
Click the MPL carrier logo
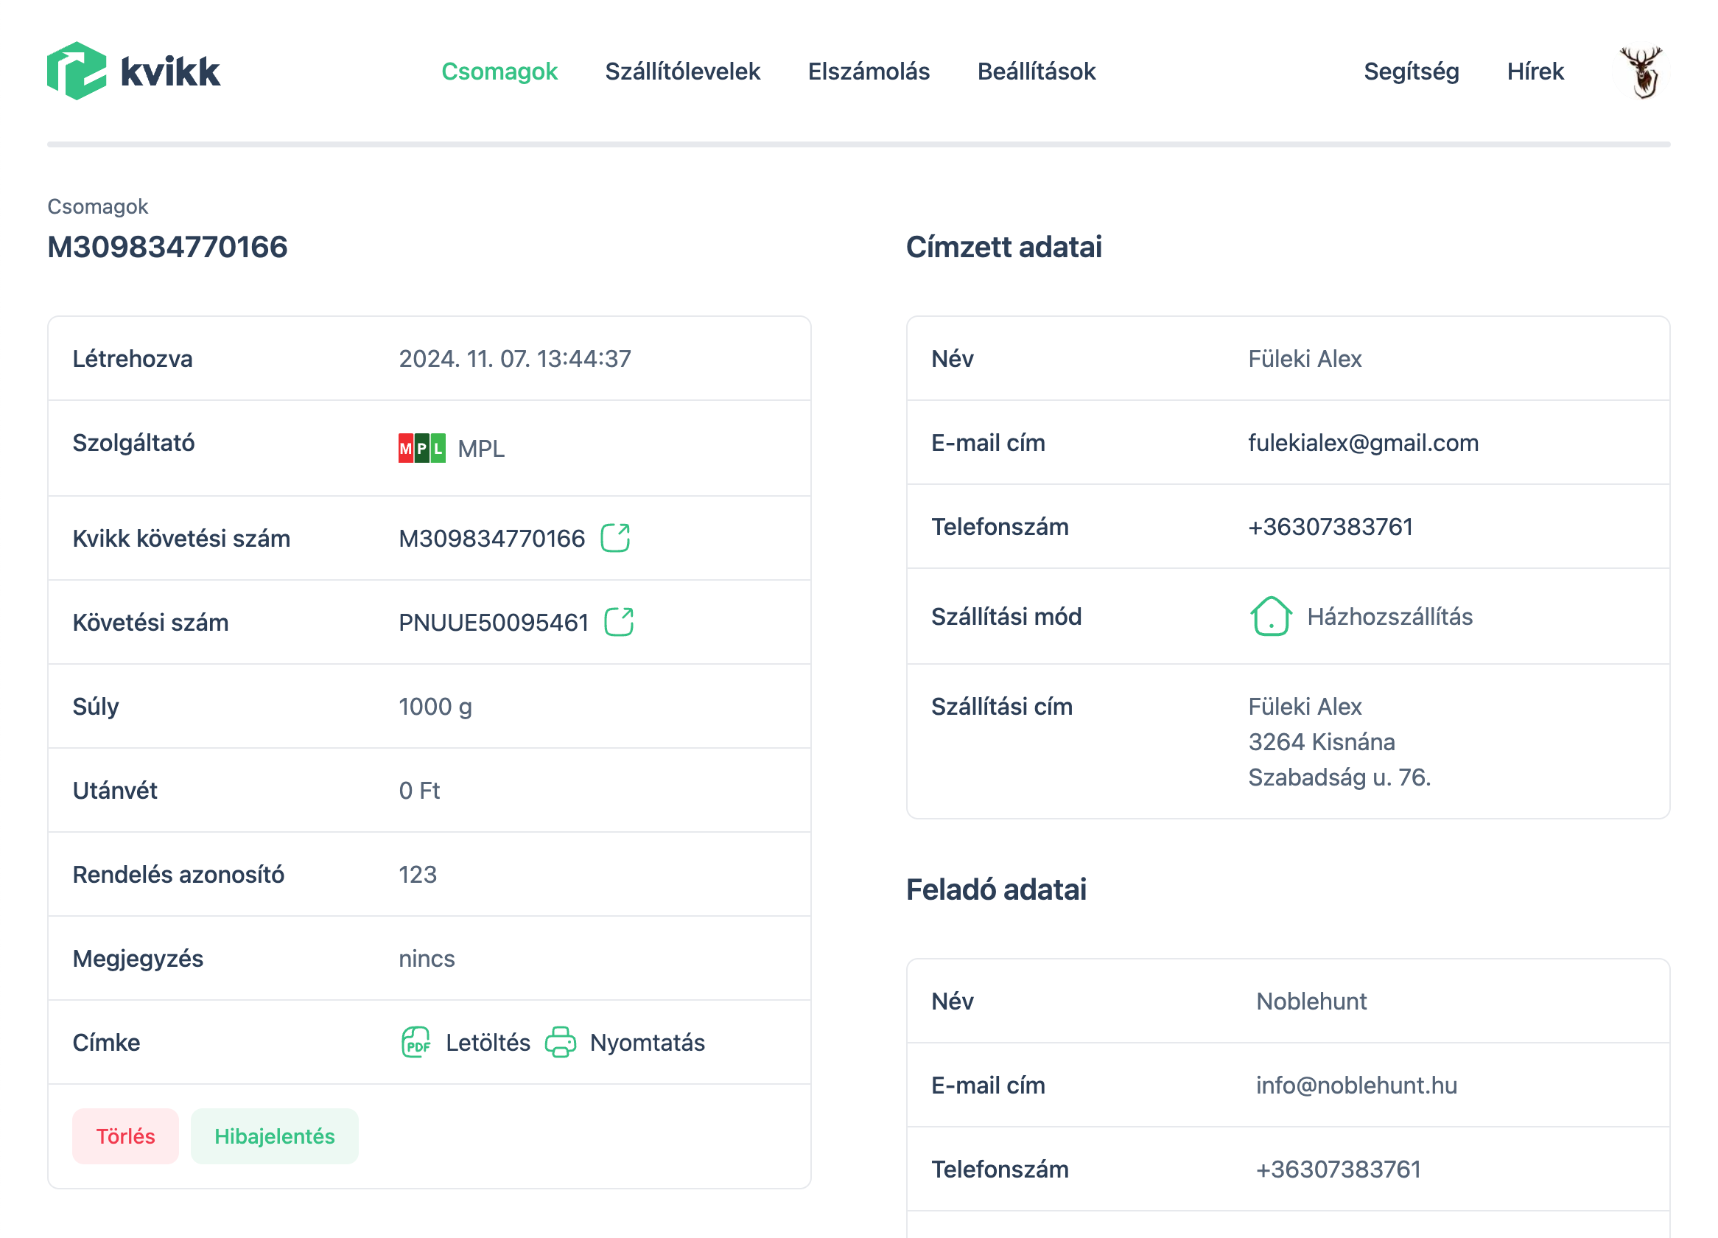(422, 449)
